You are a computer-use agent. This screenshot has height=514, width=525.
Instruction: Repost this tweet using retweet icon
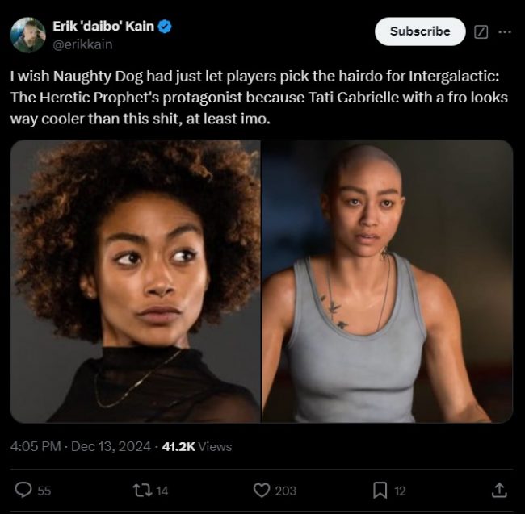tap(142, 491)
